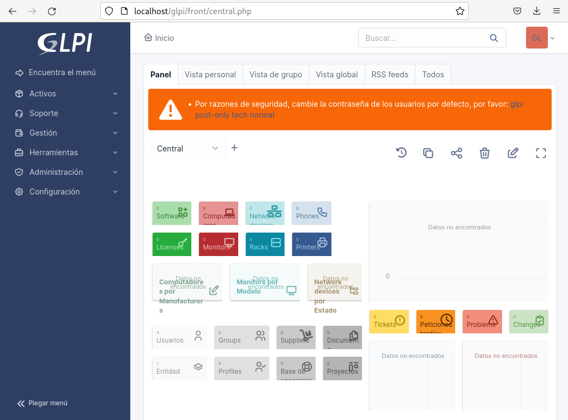
Task: Click the search magnifier icon
Action: pos(494,38)
